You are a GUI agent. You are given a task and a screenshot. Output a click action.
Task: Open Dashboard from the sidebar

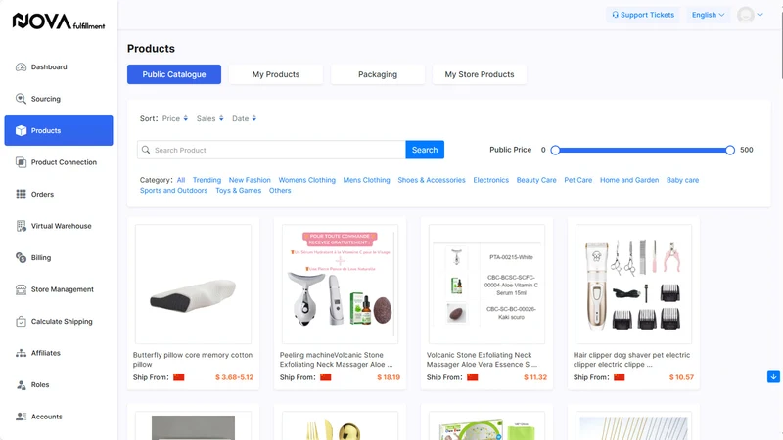[59, 66]
